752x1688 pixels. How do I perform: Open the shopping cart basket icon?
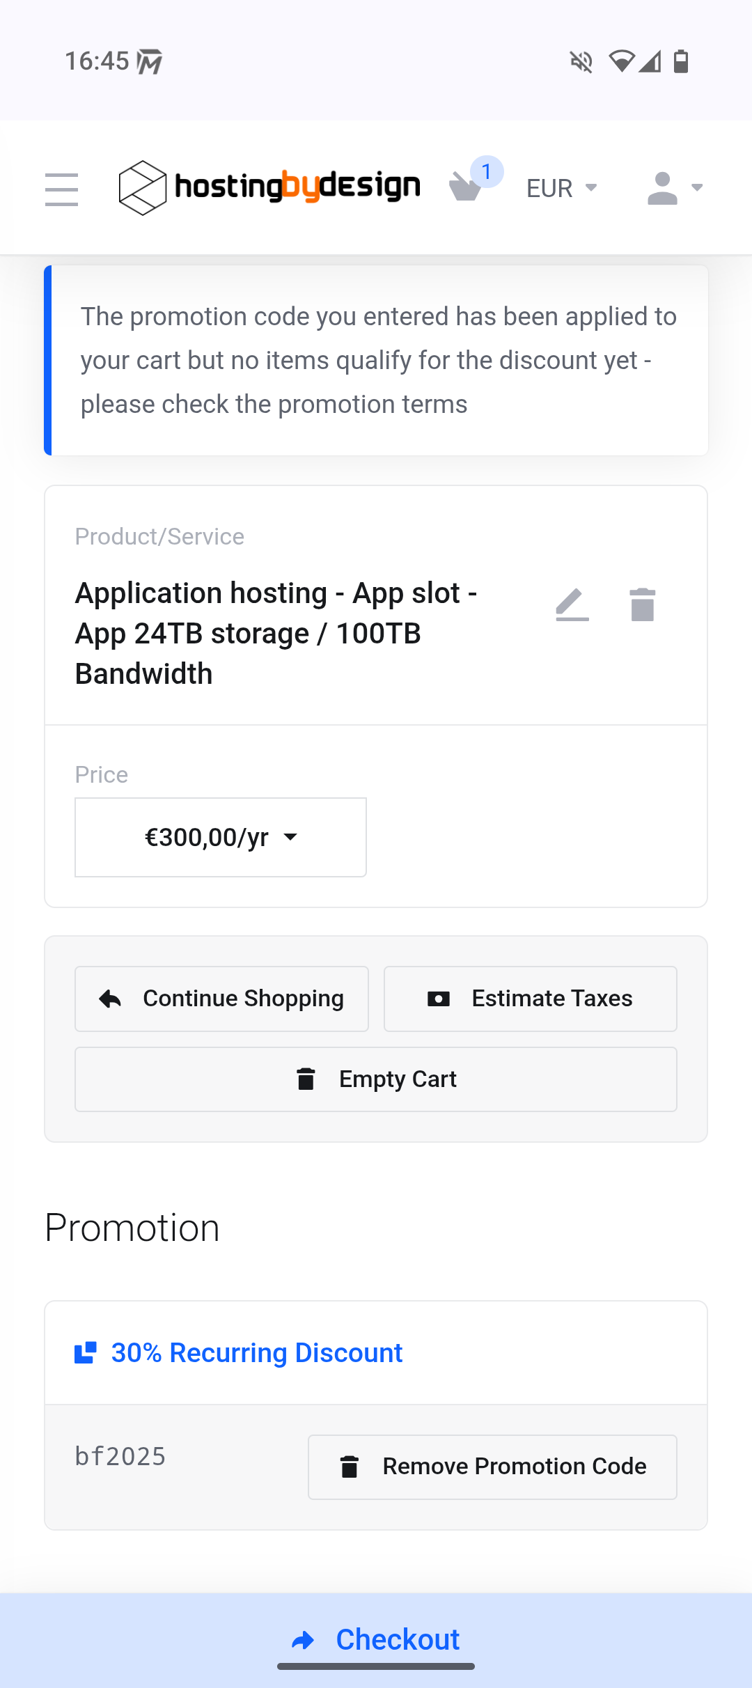pos(465,188)
